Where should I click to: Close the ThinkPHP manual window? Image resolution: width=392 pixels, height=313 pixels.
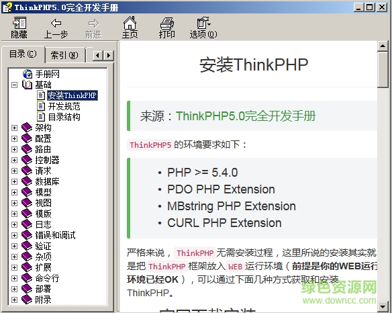point(382,7)
